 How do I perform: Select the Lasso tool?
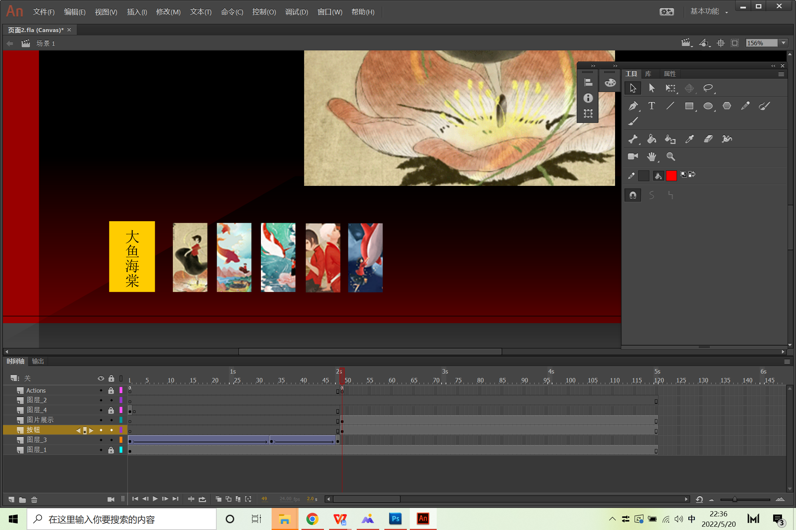coord(708,88)
